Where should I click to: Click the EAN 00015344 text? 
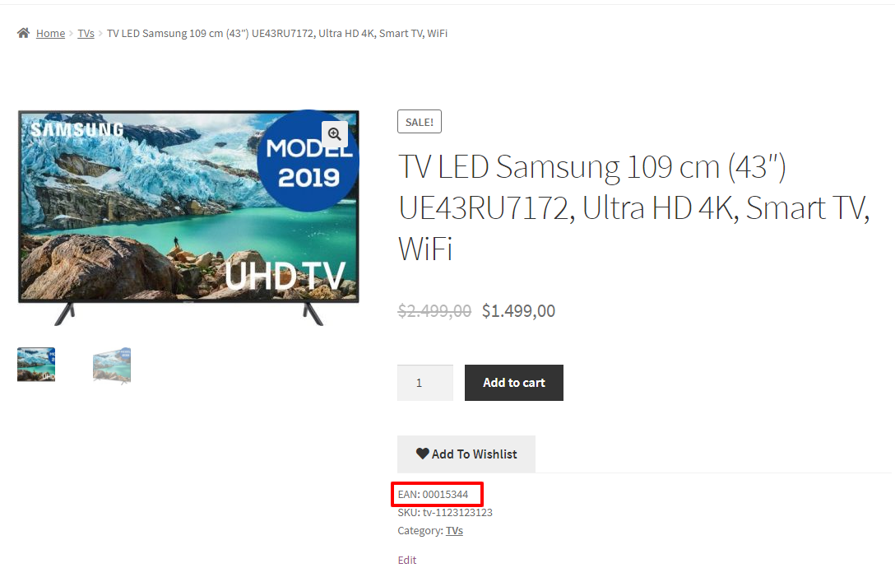(434, 495)
